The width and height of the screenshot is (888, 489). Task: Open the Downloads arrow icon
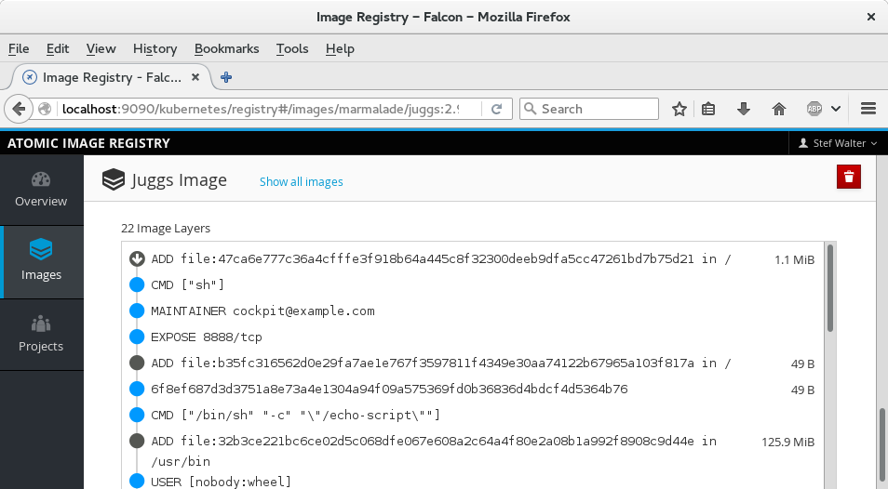click(744, 109)
